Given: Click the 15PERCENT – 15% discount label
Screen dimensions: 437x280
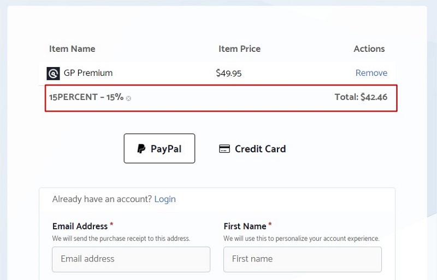Looking at the screenshot, I should click(x=86, y=97).
